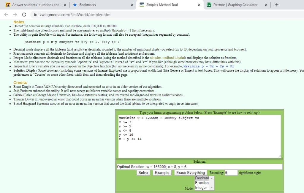Click the line 'x + y <= 14'
Image resolution: width=304 pixels, height=193 pixels.
tap(130, 139)
